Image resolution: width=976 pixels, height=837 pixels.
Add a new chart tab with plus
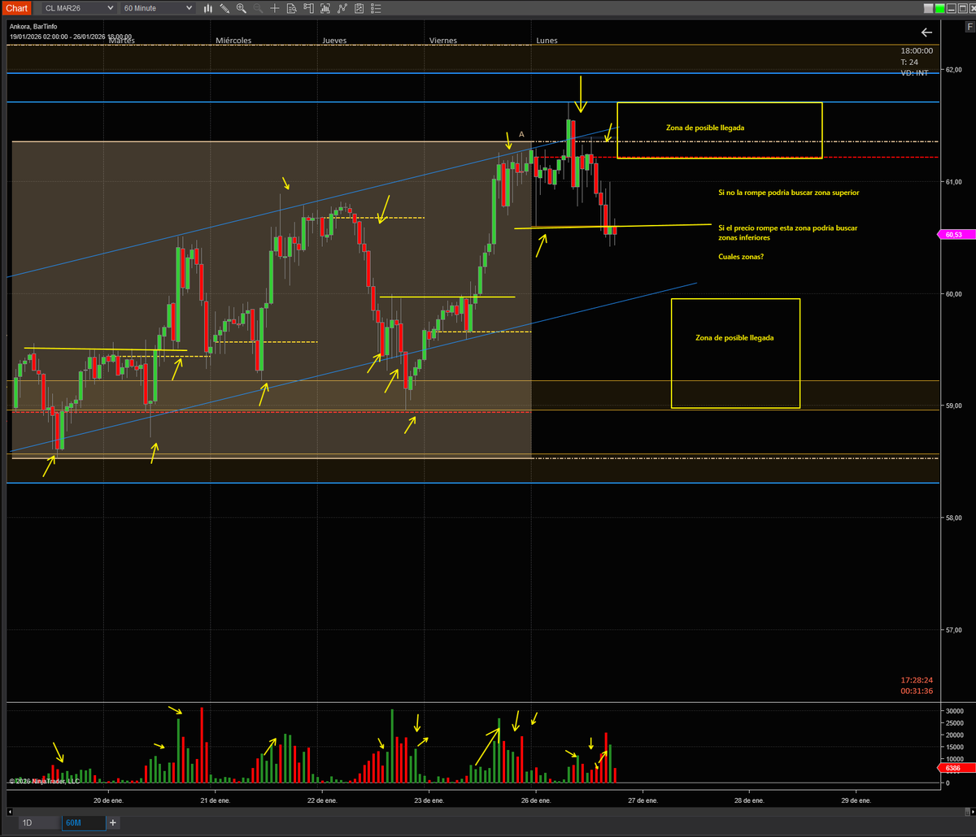click(113, 823)
